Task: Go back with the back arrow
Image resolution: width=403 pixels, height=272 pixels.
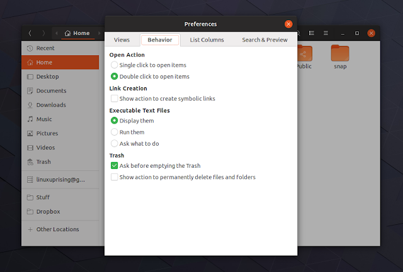Action: click(30, 33)
